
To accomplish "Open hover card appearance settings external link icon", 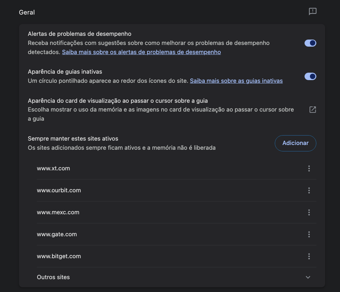I will (x=313, y=110).
